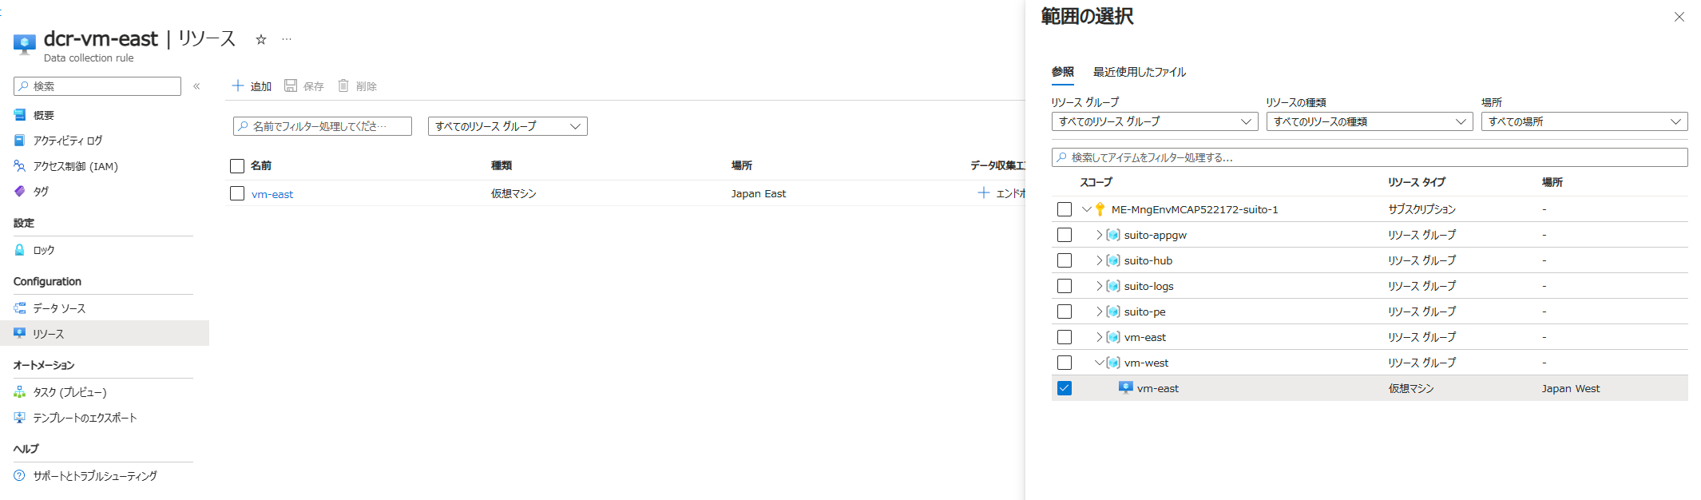Expand the suito-logs resource group node
The width and height of the screenshot is (1701, 500).
point(1099,286)
